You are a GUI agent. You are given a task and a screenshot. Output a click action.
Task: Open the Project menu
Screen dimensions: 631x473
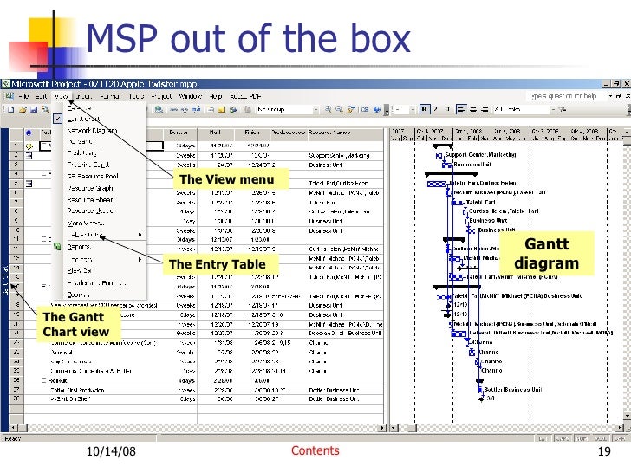(x=161, y=96)
